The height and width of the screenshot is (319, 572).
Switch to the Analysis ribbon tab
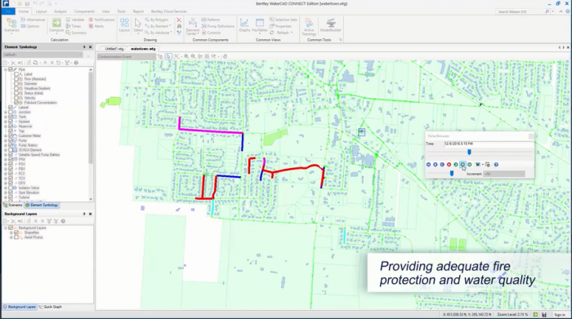[x=60, y=11]
